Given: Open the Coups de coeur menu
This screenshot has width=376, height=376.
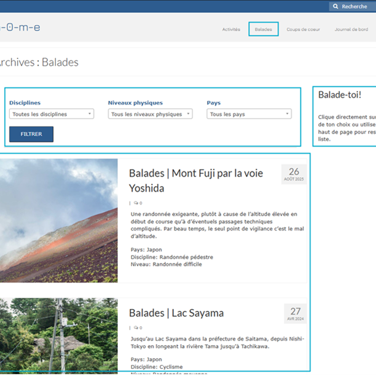Looking at the screenshot, I should pos(303,29).
